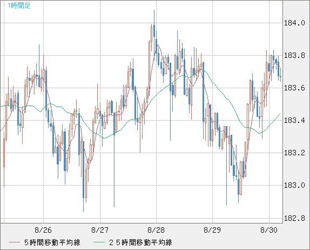Click the 1時間足 timeframe label
The image size is (310, 250).
[x=19, y=5]
